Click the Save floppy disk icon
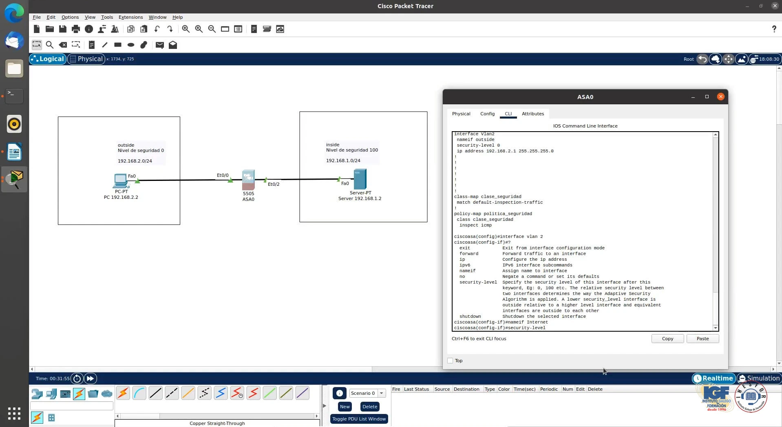The image size is (782, 427). tap(62, 29)
